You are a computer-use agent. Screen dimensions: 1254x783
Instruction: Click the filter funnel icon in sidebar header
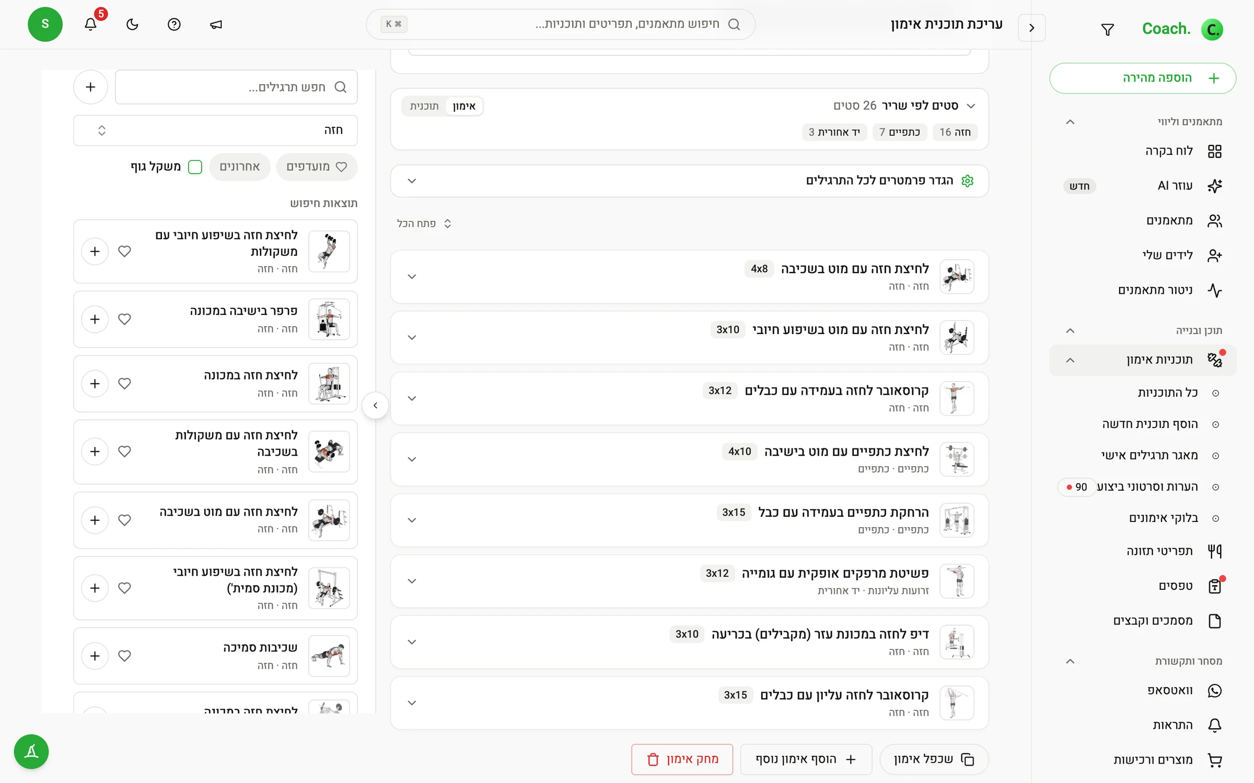click(1107, 29)
